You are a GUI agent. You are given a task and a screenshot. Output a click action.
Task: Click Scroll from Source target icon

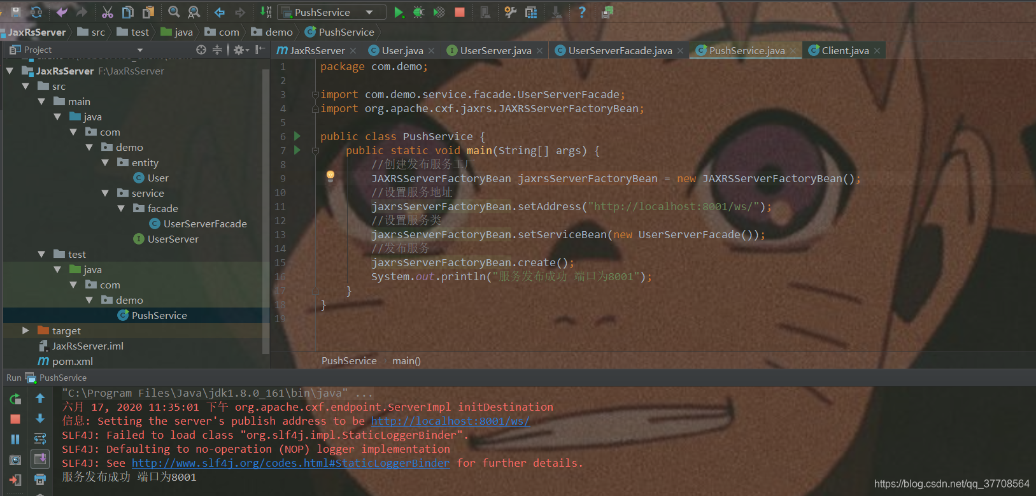[201, 50]
